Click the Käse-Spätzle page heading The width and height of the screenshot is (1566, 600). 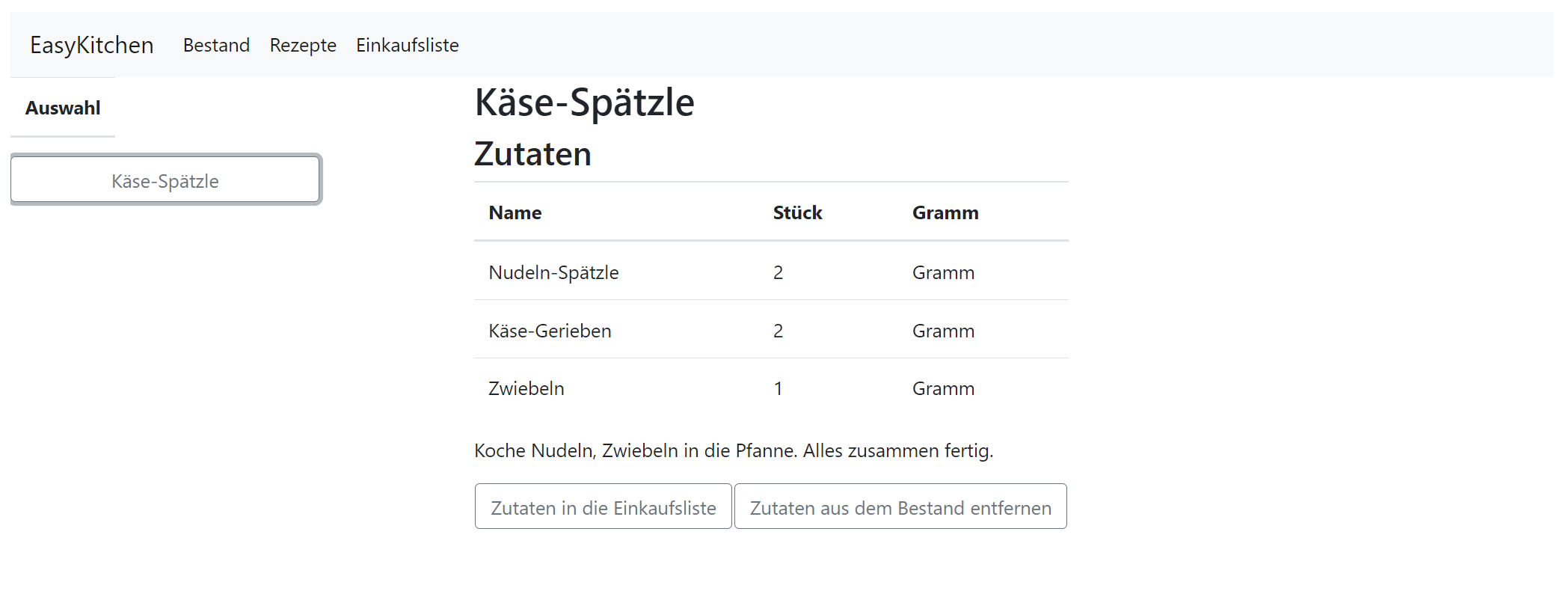(x=585, y=102)
